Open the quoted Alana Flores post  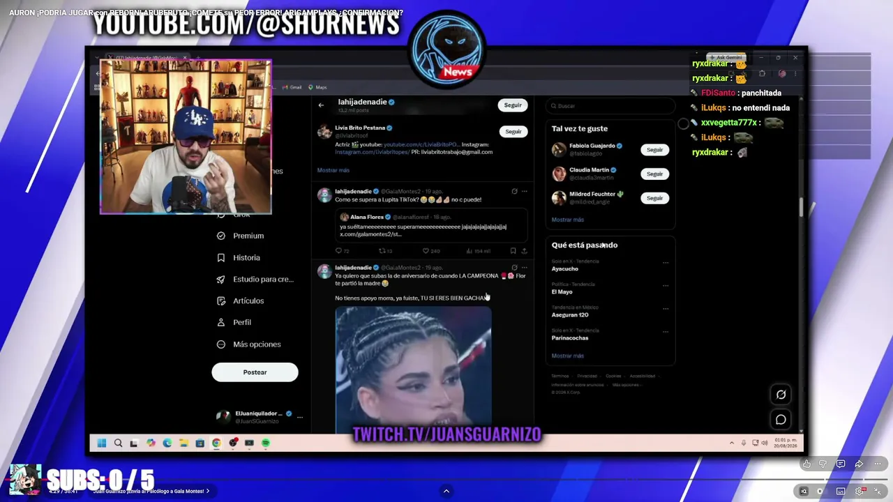431,225
